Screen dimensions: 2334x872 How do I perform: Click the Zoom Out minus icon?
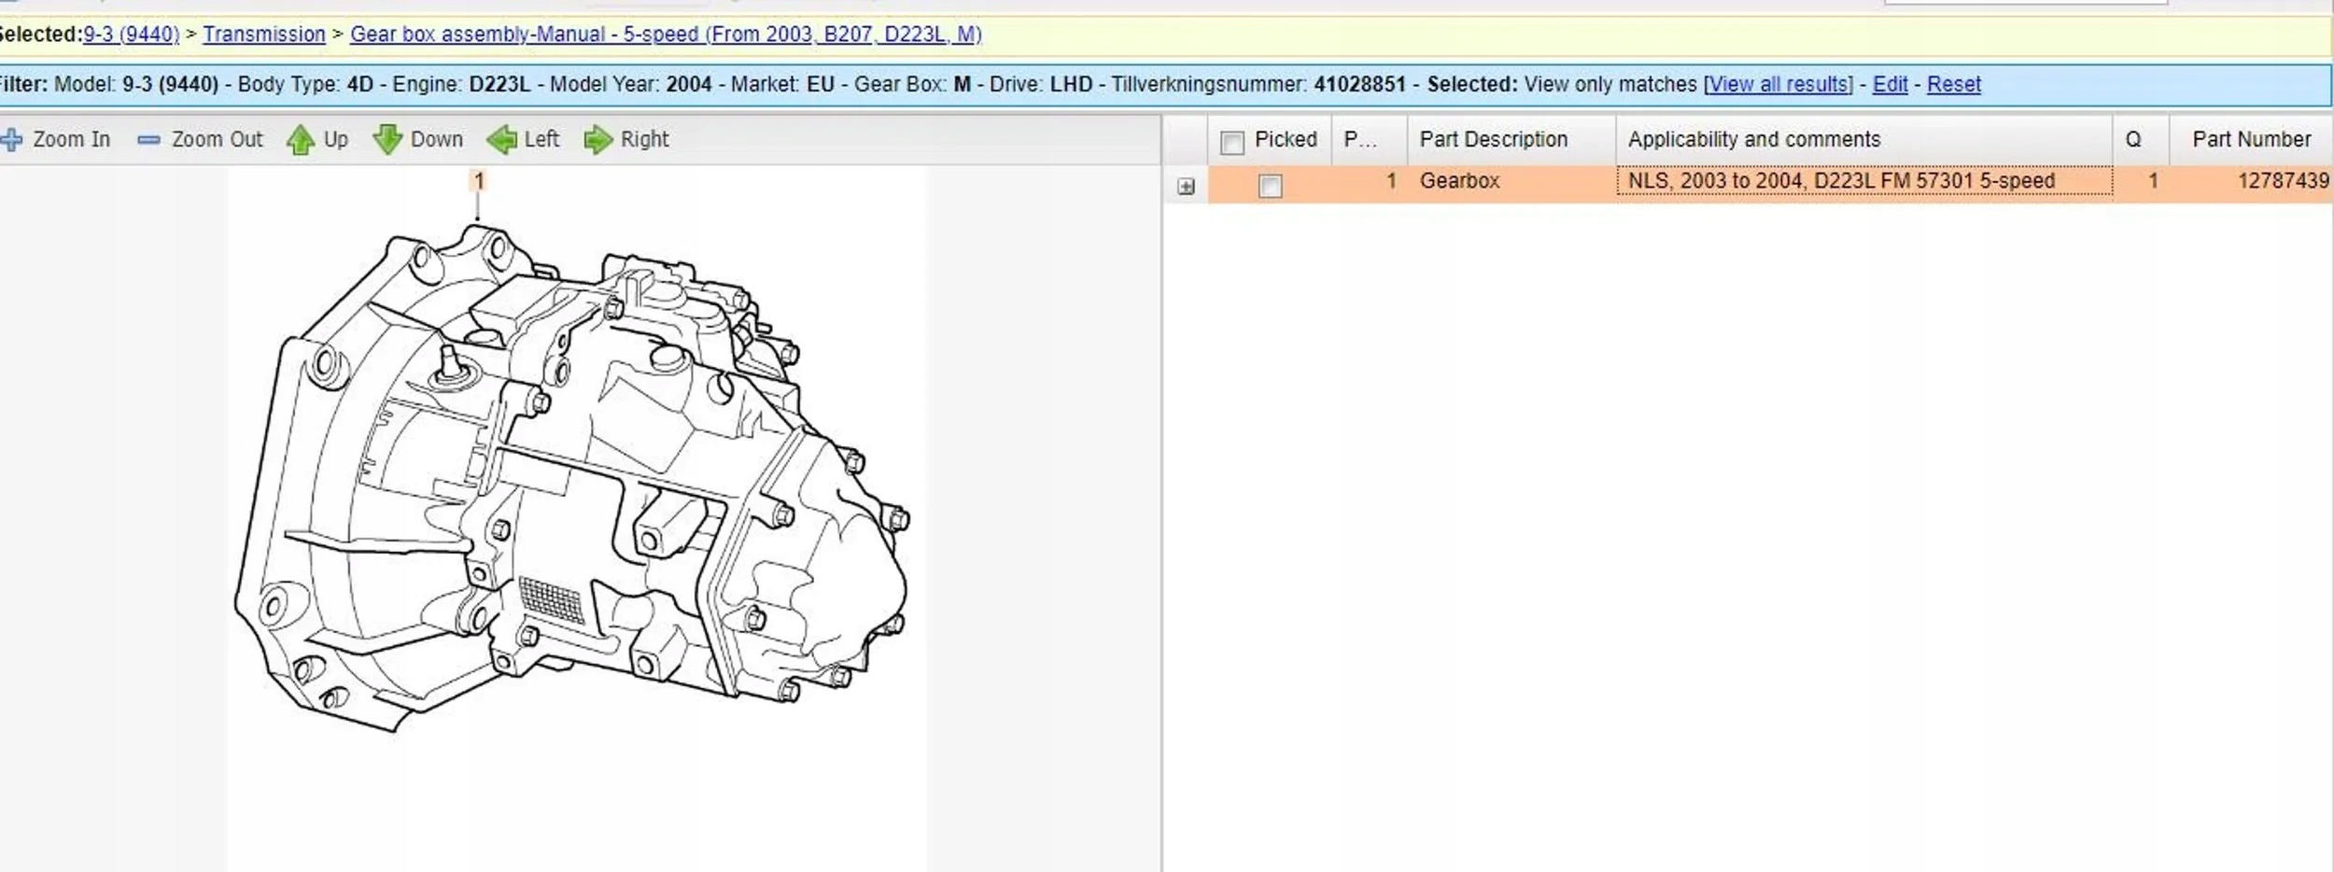[148, 140]
